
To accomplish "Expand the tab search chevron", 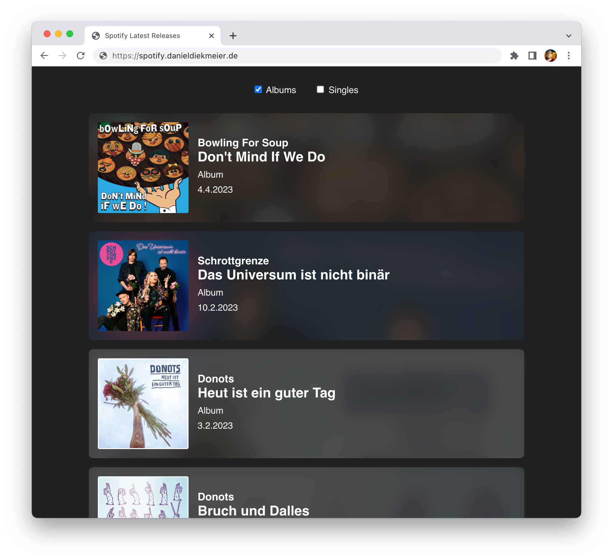I will point(568,36).
